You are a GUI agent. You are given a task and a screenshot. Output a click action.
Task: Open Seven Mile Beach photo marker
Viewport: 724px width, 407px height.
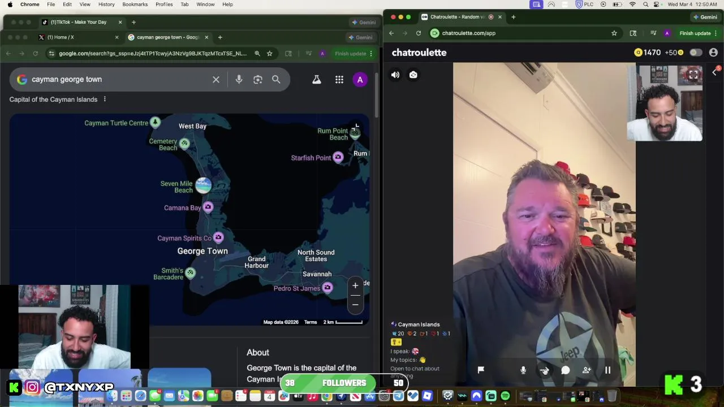(203, 185)
